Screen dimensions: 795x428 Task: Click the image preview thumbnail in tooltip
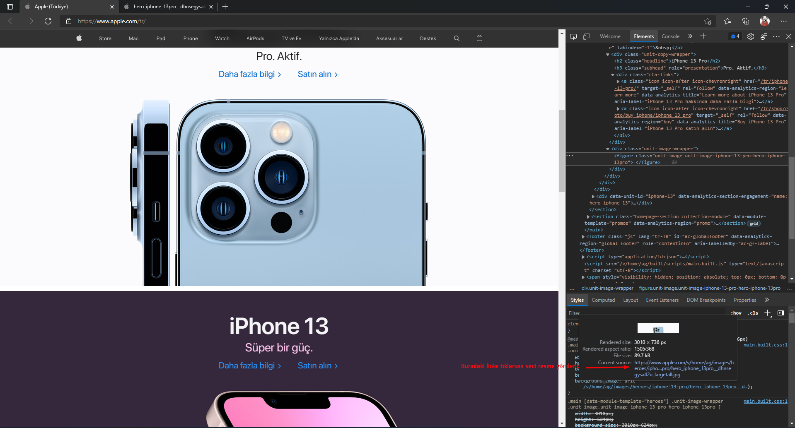pyautogui.click(x=658, y=328)
